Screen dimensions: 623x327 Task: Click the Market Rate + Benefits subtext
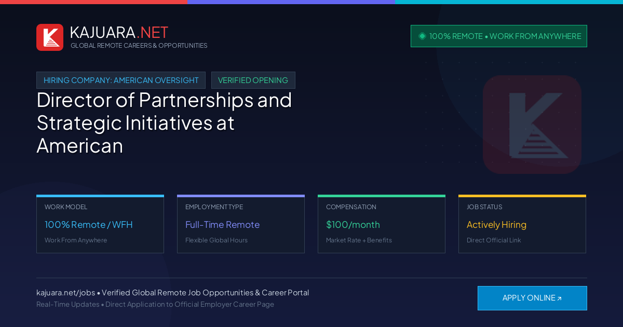pyautogui.click(x=359, y=240)
